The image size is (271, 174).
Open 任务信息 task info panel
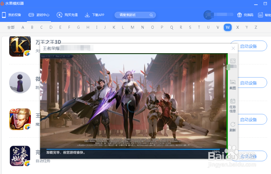click(x=233, y=106)
